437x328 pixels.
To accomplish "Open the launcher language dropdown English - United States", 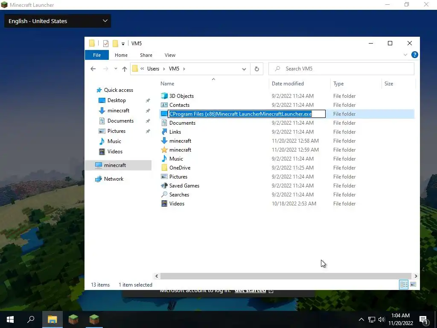I will click(x=58, y=21).
